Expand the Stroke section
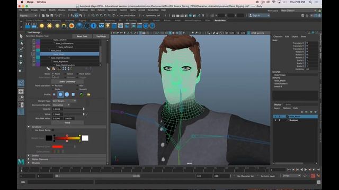Image resolution: width=339 pixels, height=190 pixels. point(29,156)
